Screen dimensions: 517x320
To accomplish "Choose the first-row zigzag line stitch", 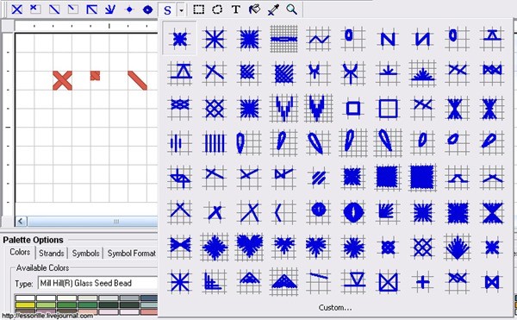I will (318, 39).
